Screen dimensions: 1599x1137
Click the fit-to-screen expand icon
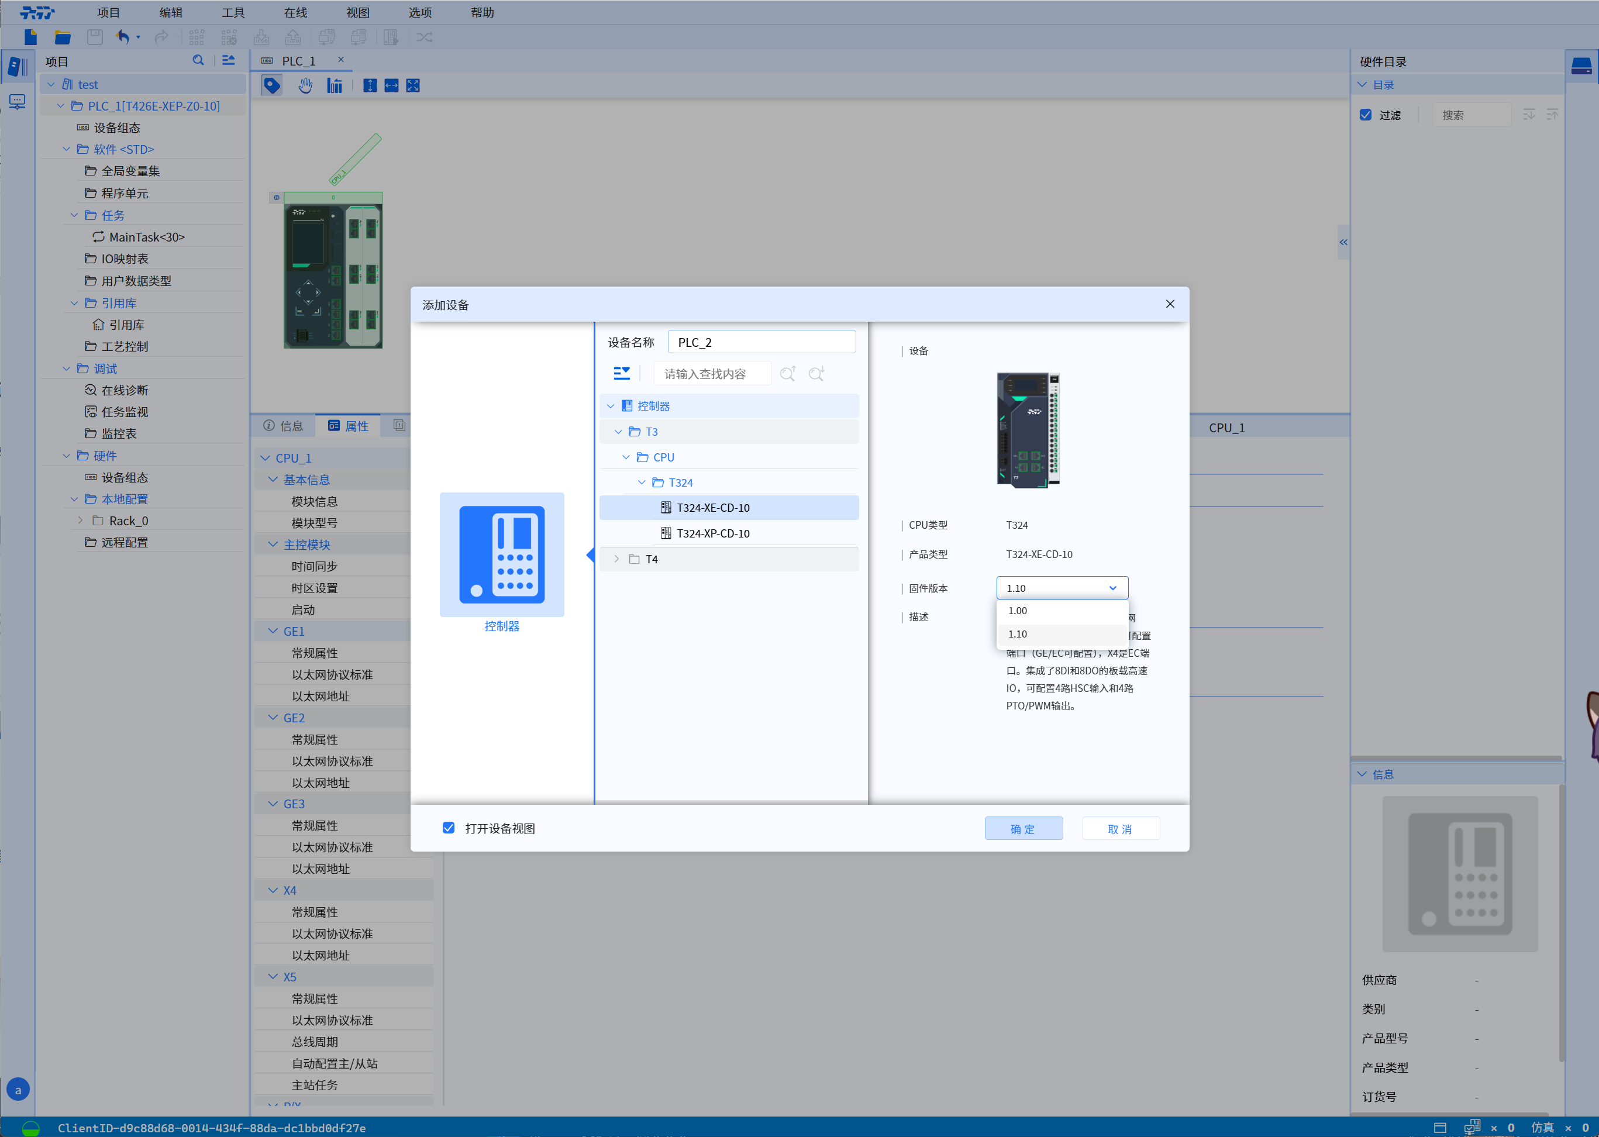413,85
